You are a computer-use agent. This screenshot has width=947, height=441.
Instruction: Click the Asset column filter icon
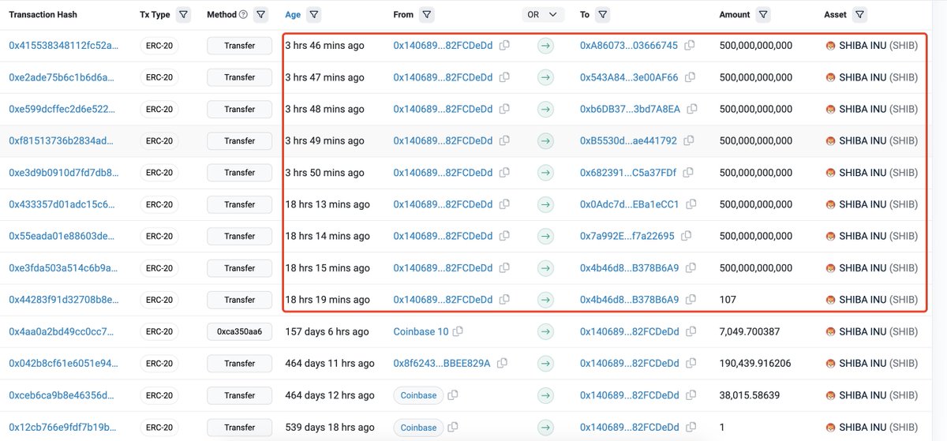pos(859,15)
